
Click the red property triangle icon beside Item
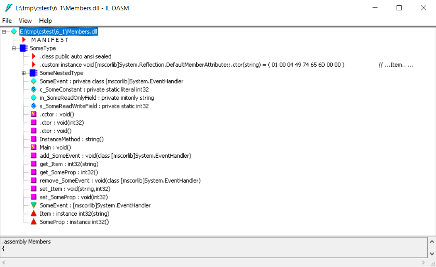click(34, 214)
